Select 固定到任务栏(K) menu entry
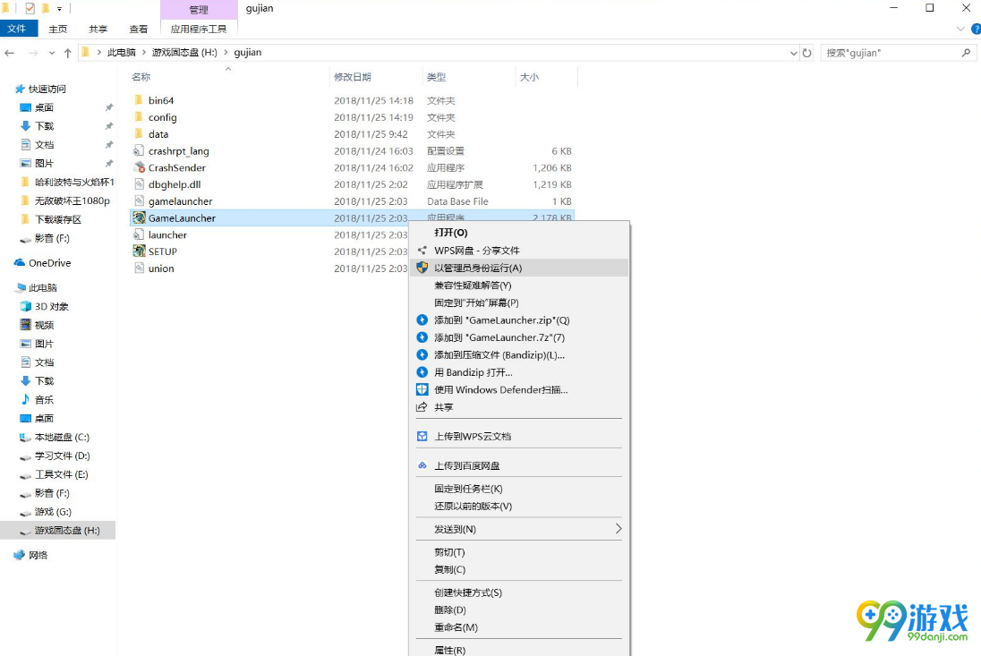The height and width of the screenshot is (656, 981). 518,489
